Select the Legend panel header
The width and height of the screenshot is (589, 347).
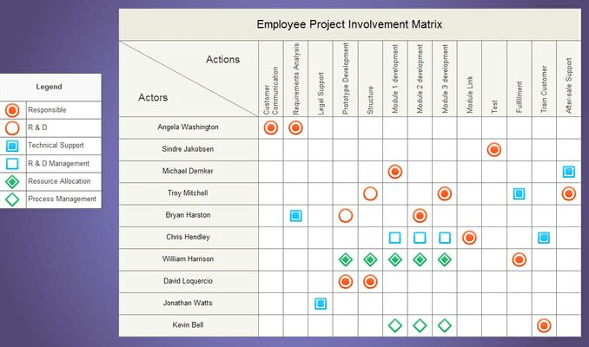(x=50, y=87)
